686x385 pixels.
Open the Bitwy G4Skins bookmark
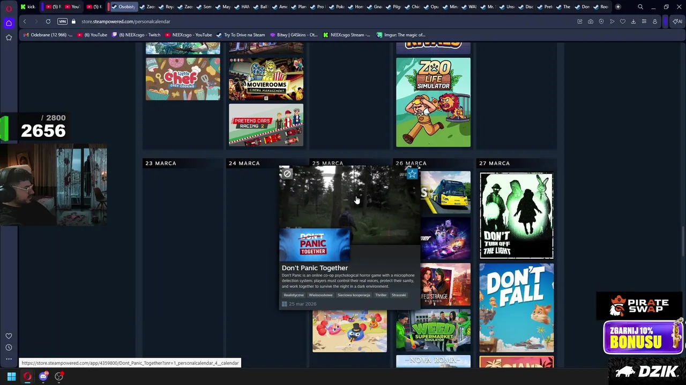[294, 35]
